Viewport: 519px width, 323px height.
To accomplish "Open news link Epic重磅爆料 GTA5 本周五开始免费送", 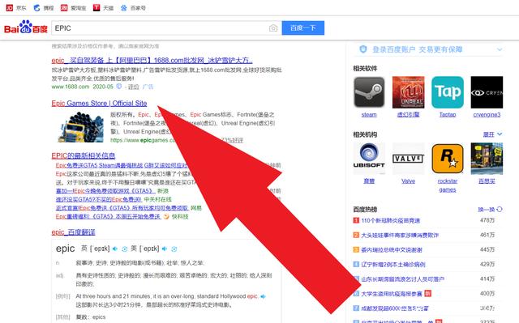I will tap(108, 217).
